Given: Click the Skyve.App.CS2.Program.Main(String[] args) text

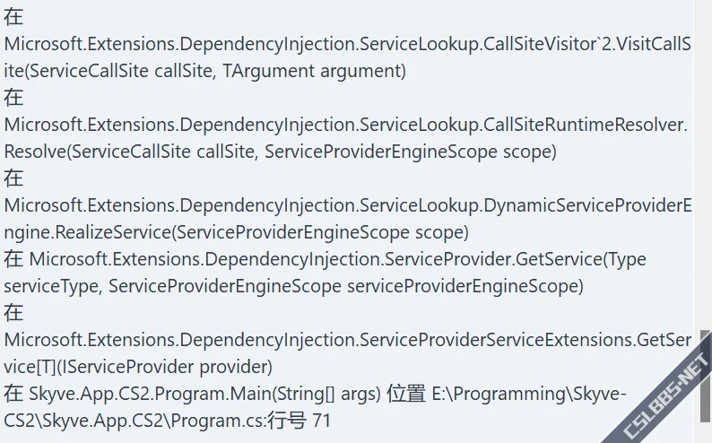Looking at the screenshot, I should [204, 394].
